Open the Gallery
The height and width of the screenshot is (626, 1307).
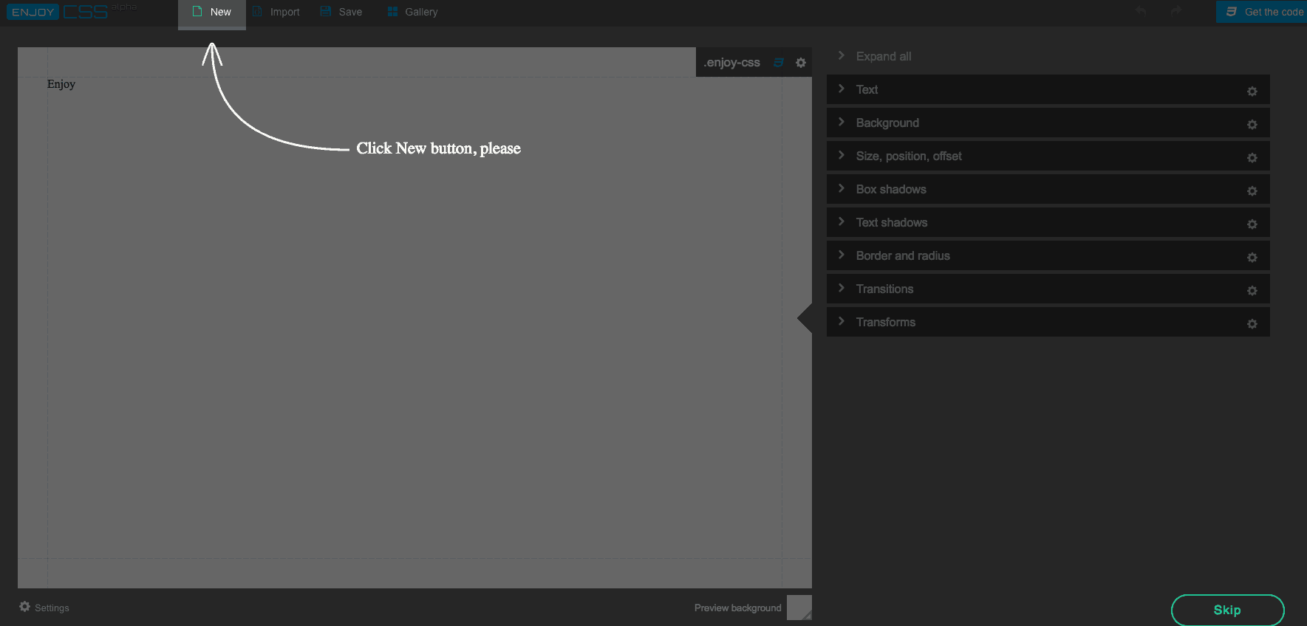pos(413,12)
